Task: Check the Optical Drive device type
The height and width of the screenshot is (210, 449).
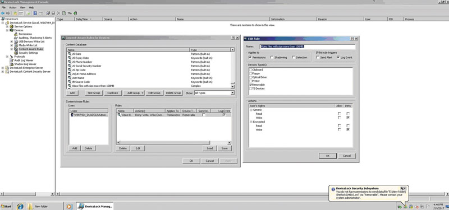Action: pos(251,77)
